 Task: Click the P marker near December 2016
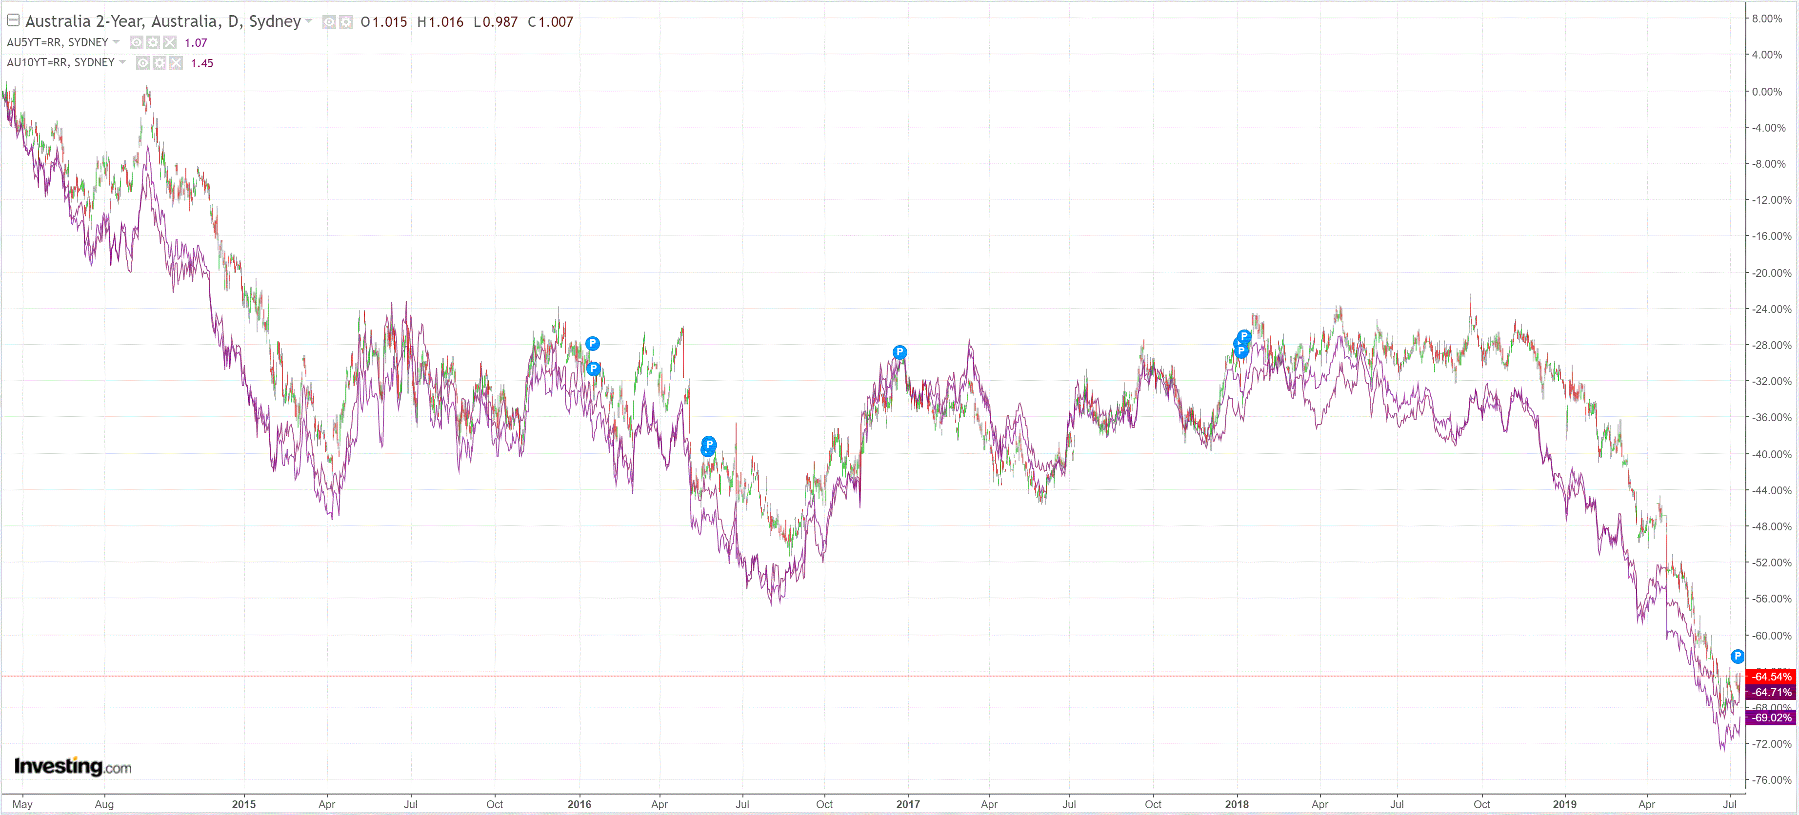point(899,352)
